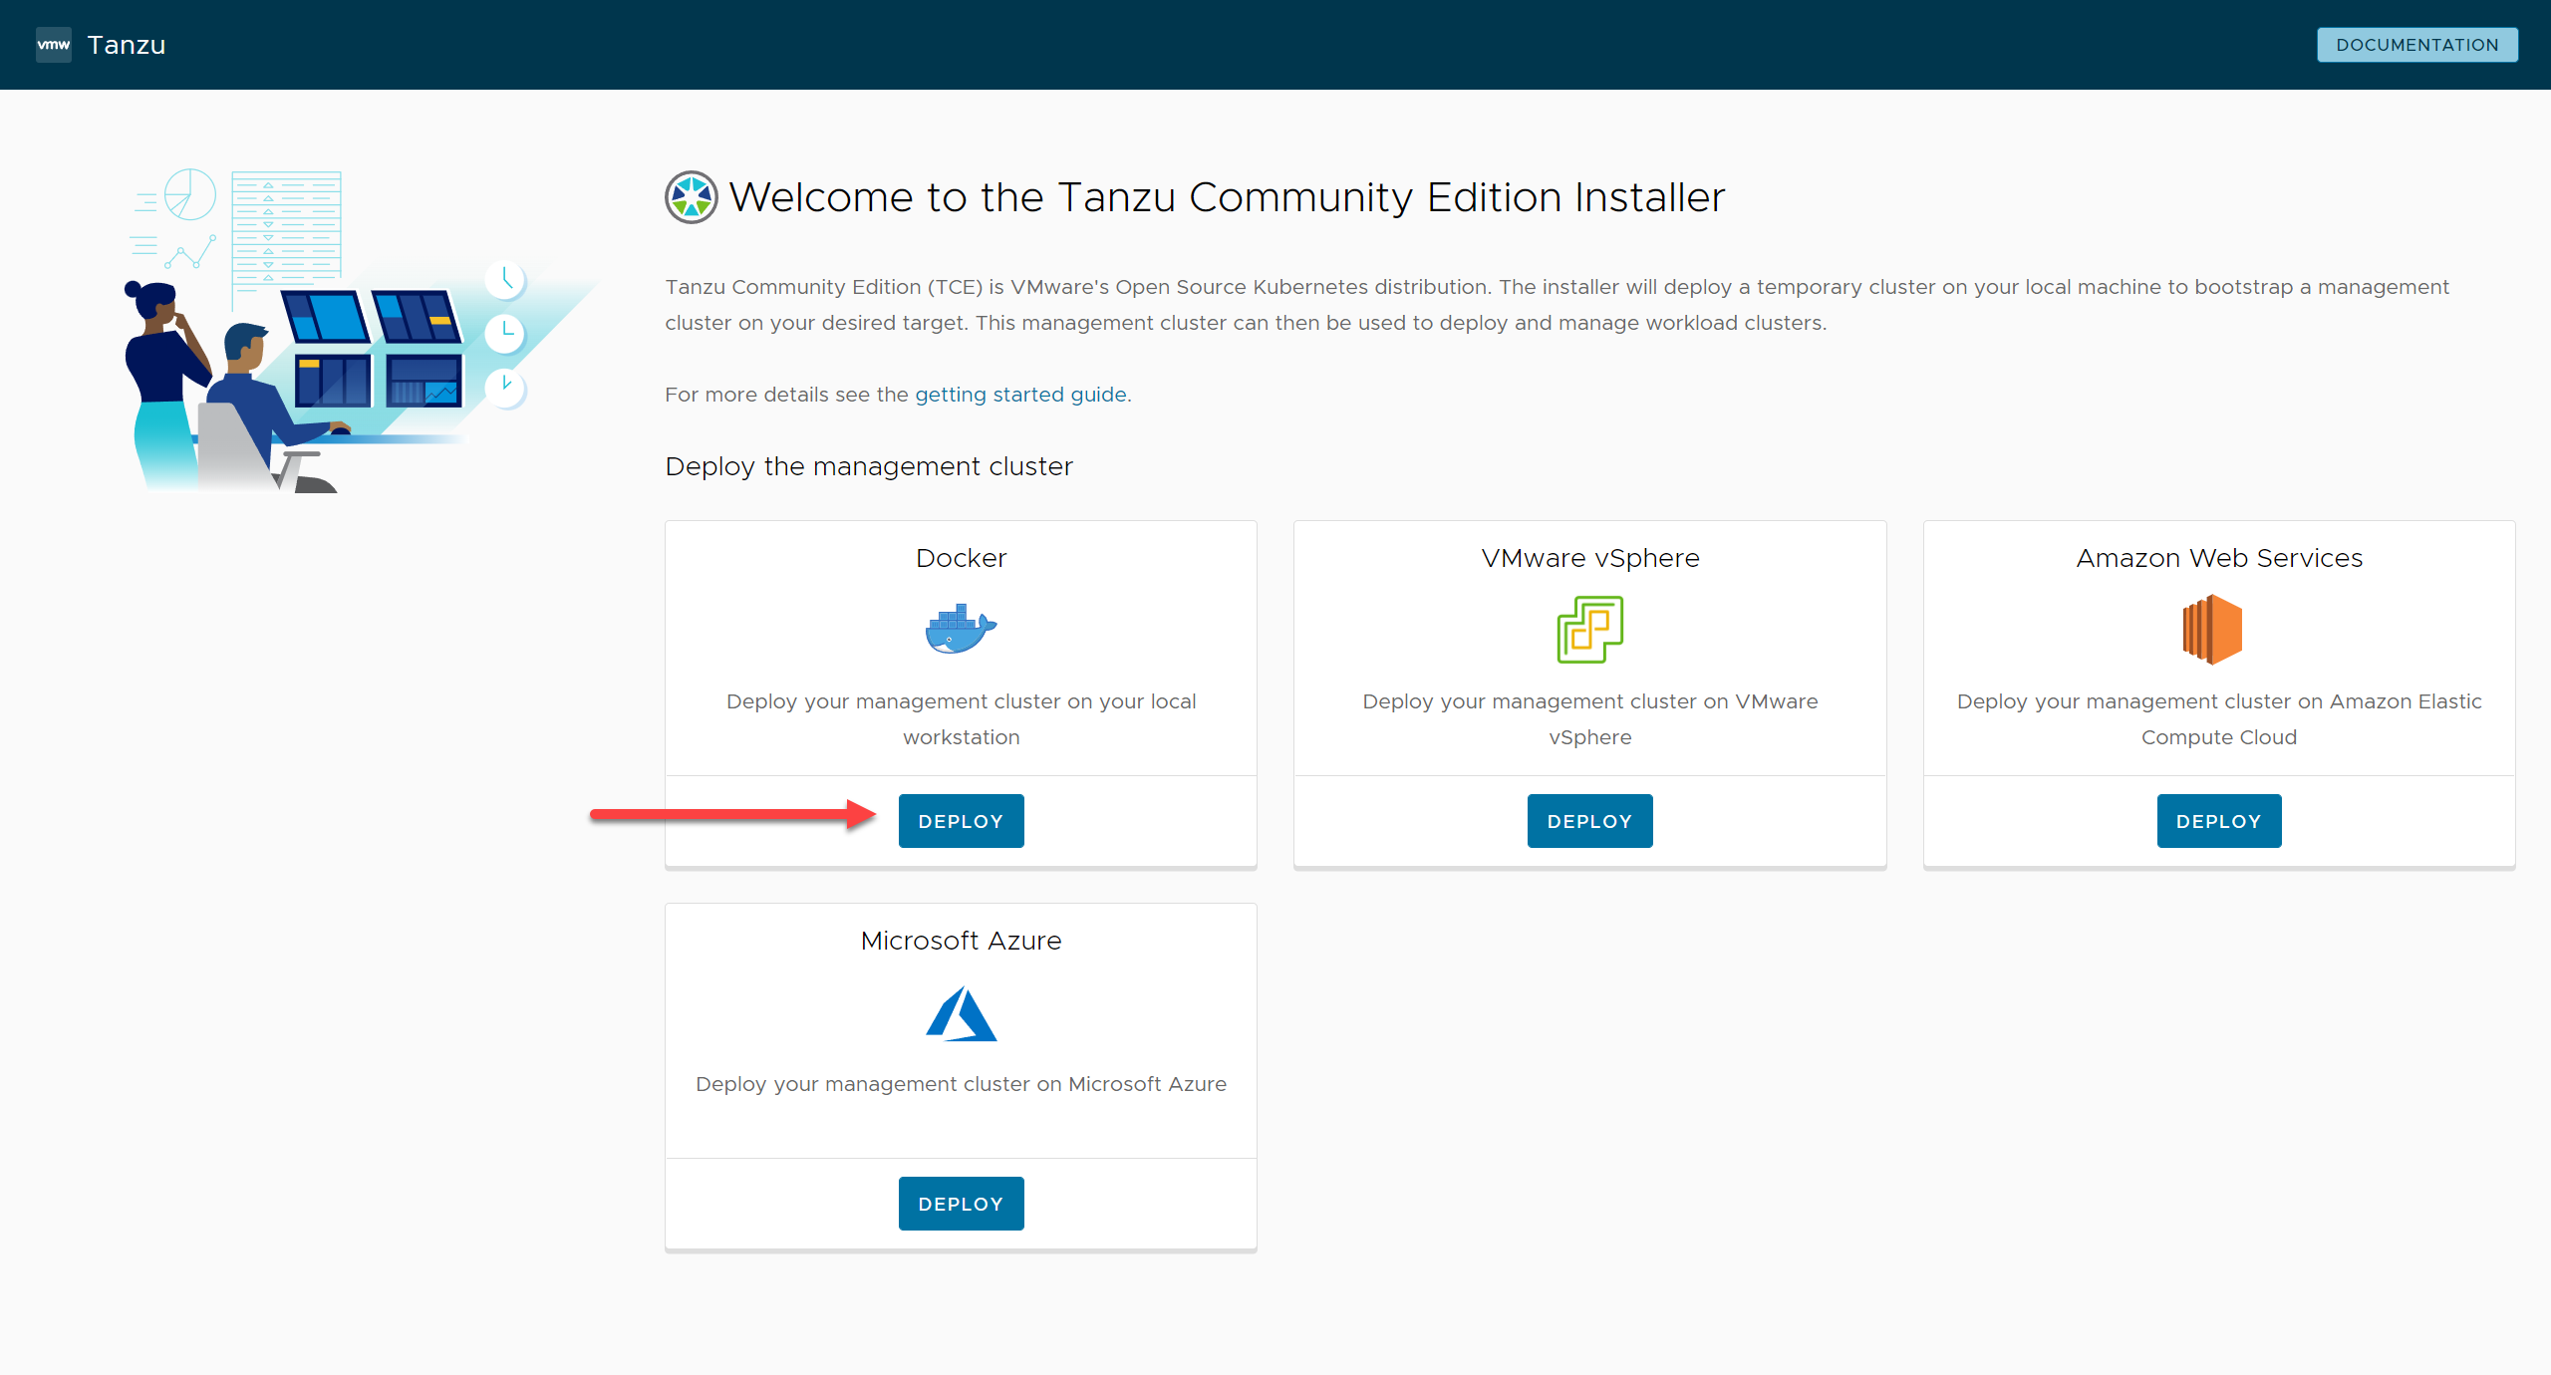Image resolution: width=2551 pixels, height=1375 pixels.
Task: Click the VMware vSphere green icon
Action: point(1590,630)
